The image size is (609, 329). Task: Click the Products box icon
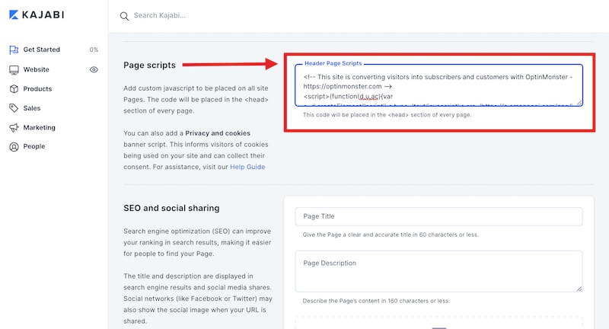click(x=14, y=89)
